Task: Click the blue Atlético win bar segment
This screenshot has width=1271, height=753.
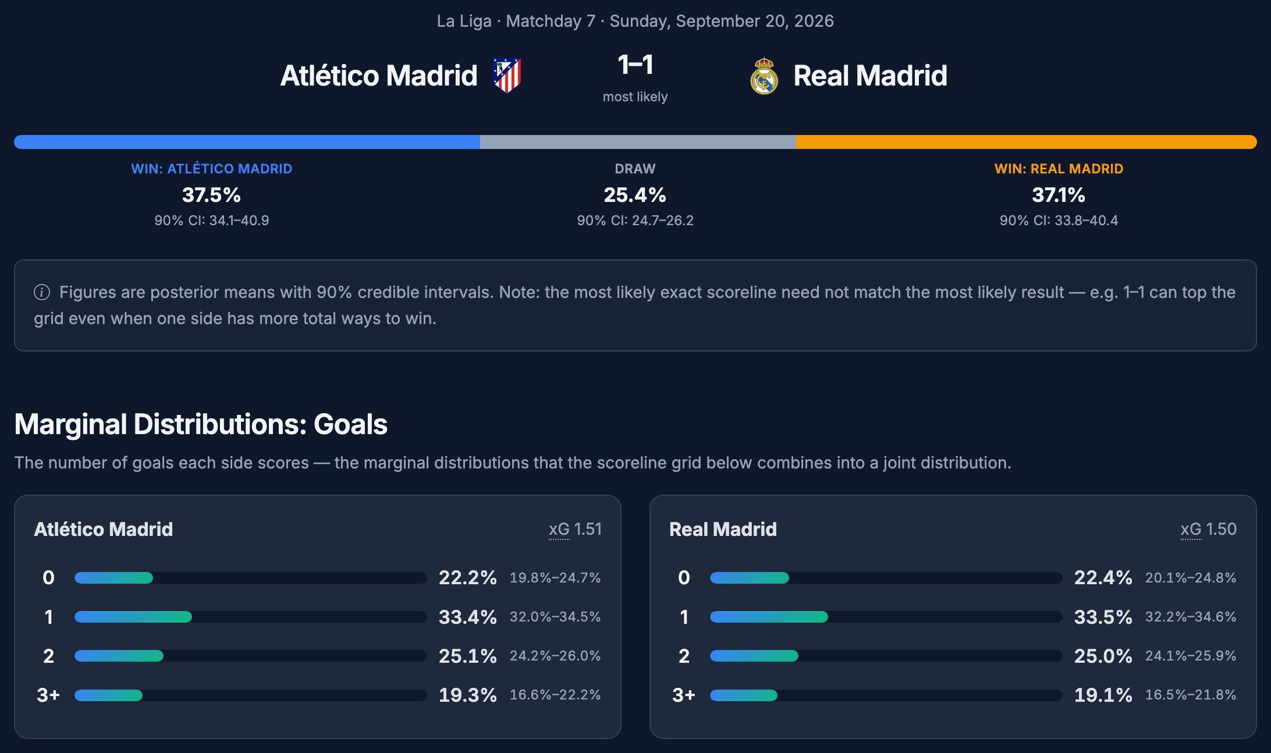Action: click(x=247, y=142)
